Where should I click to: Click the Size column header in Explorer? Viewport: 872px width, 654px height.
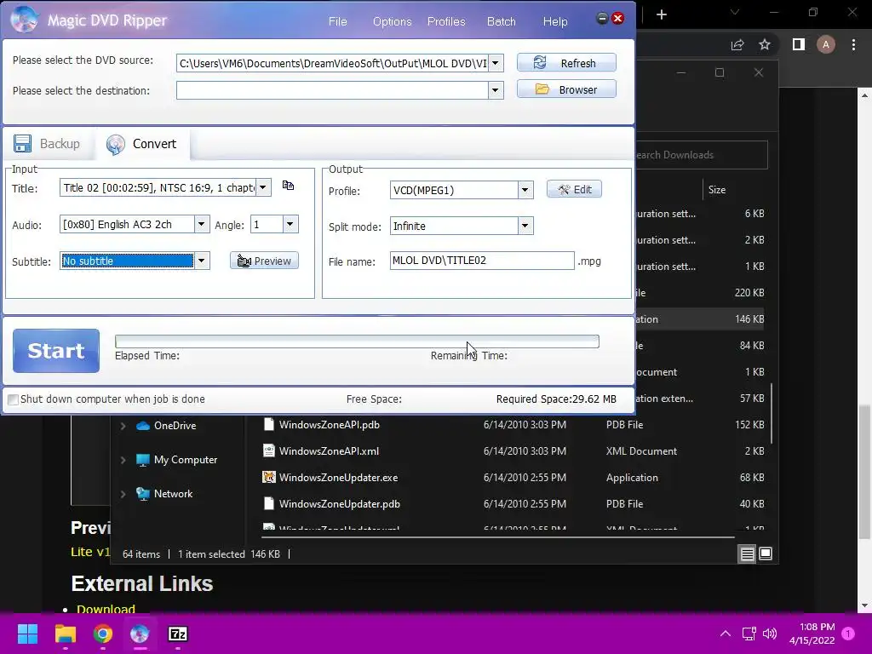pyautogui.click(x=717, y=190)
